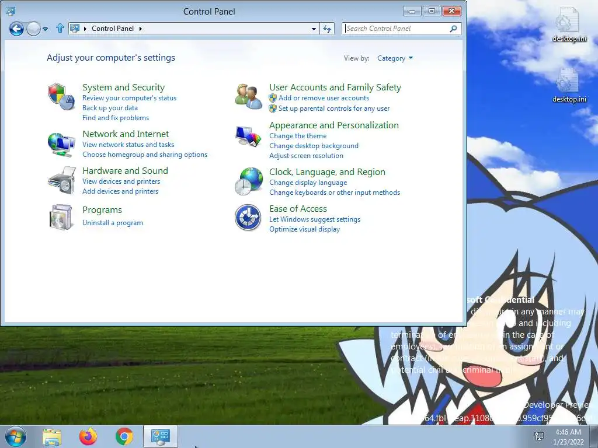Screen dimensions: 598x448
Task: Refresh the Control Panel address bar
Action: 327,29
